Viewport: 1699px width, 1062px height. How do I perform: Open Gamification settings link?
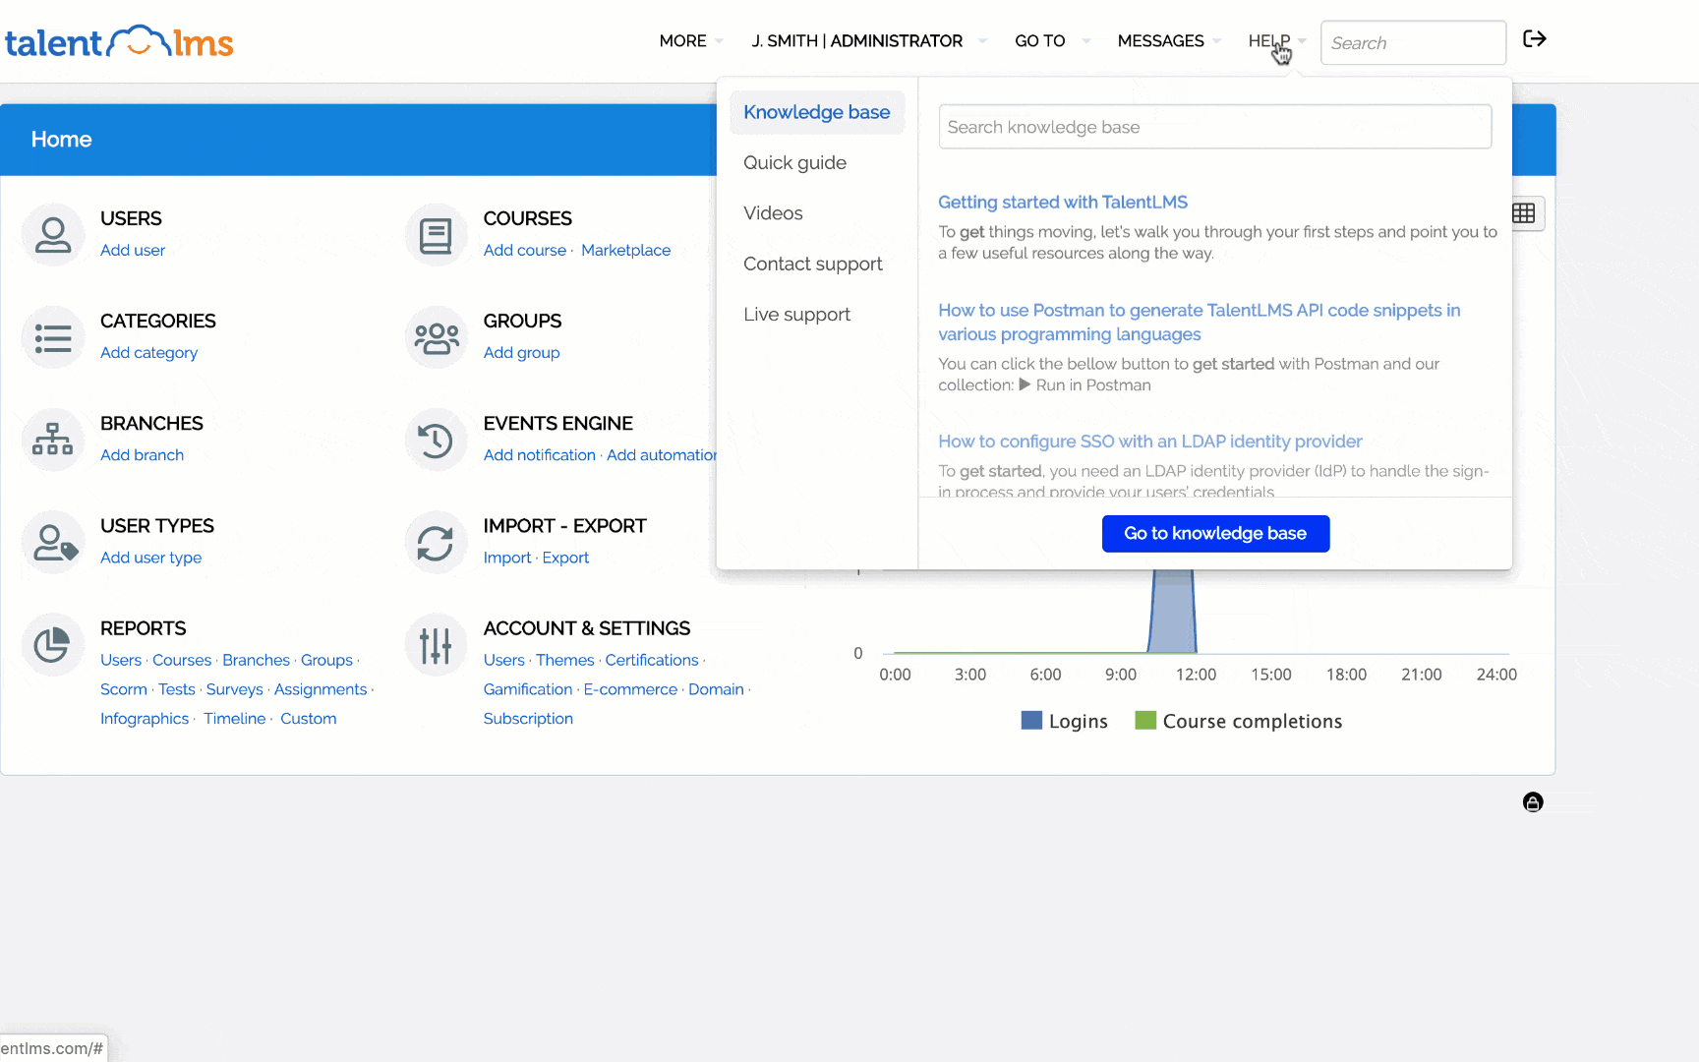527,690
